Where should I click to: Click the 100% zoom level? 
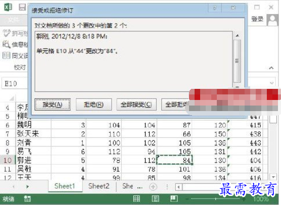(x=261, y=199)
